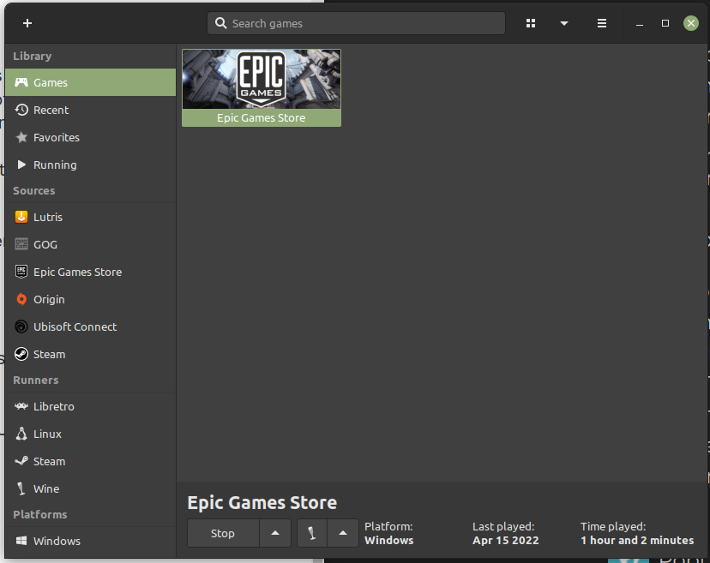This screenshot has height=563, width=710.
Task: Click the clock icon beside Recent
Action: 21,110
